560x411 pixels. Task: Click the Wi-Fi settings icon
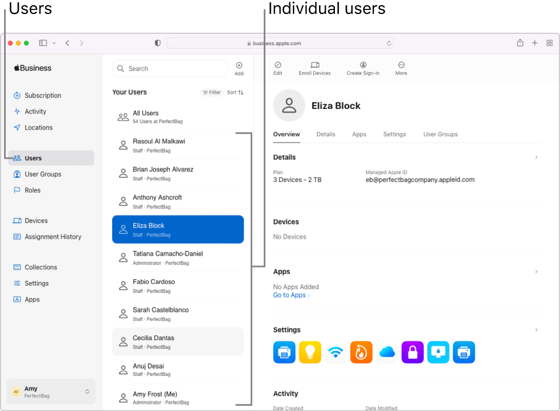[x=336, y=352]
